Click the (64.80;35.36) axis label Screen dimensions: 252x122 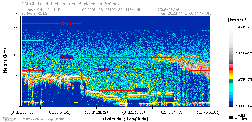[x=134, y=112]
